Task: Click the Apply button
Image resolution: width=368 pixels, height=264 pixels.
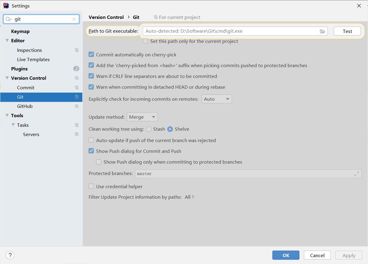Action: pyautogui.click(x=349, y=255)
